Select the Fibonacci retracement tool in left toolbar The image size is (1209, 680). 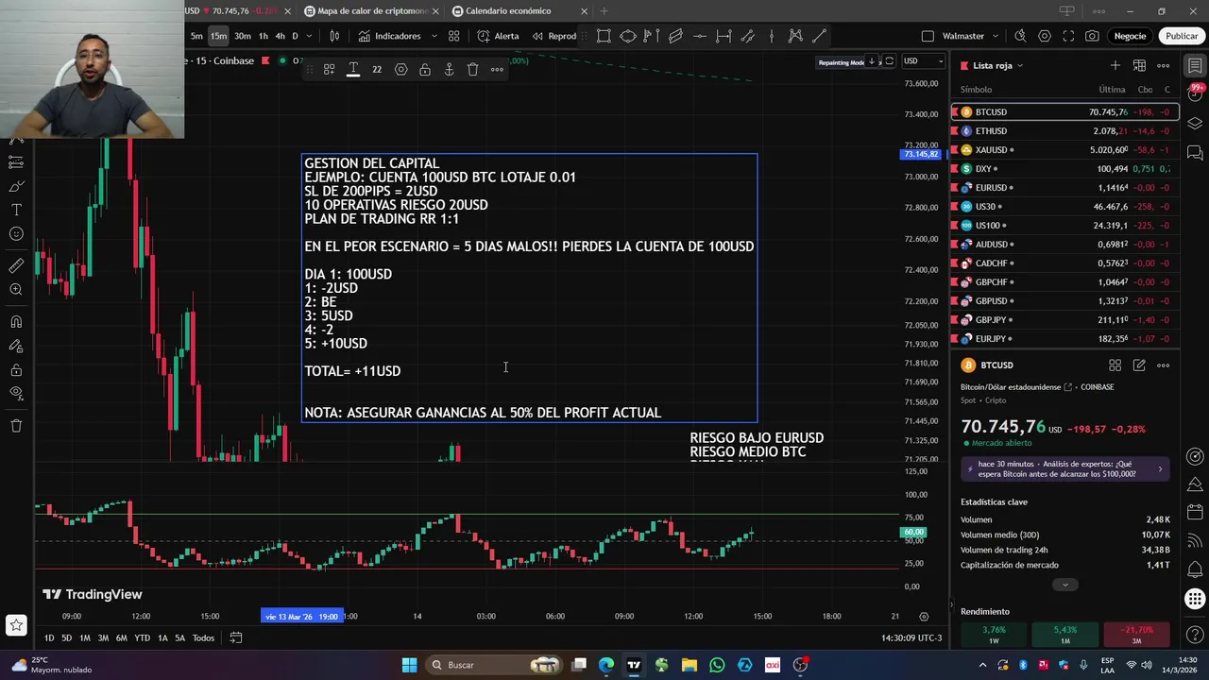click(x=16, y=162)
